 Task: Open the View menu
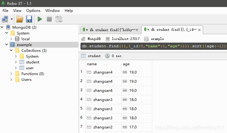click(x=17, y=11)
